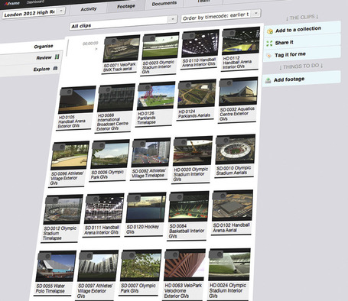
Task: Click the 00:00:00 timecode label
Action: 90,44
